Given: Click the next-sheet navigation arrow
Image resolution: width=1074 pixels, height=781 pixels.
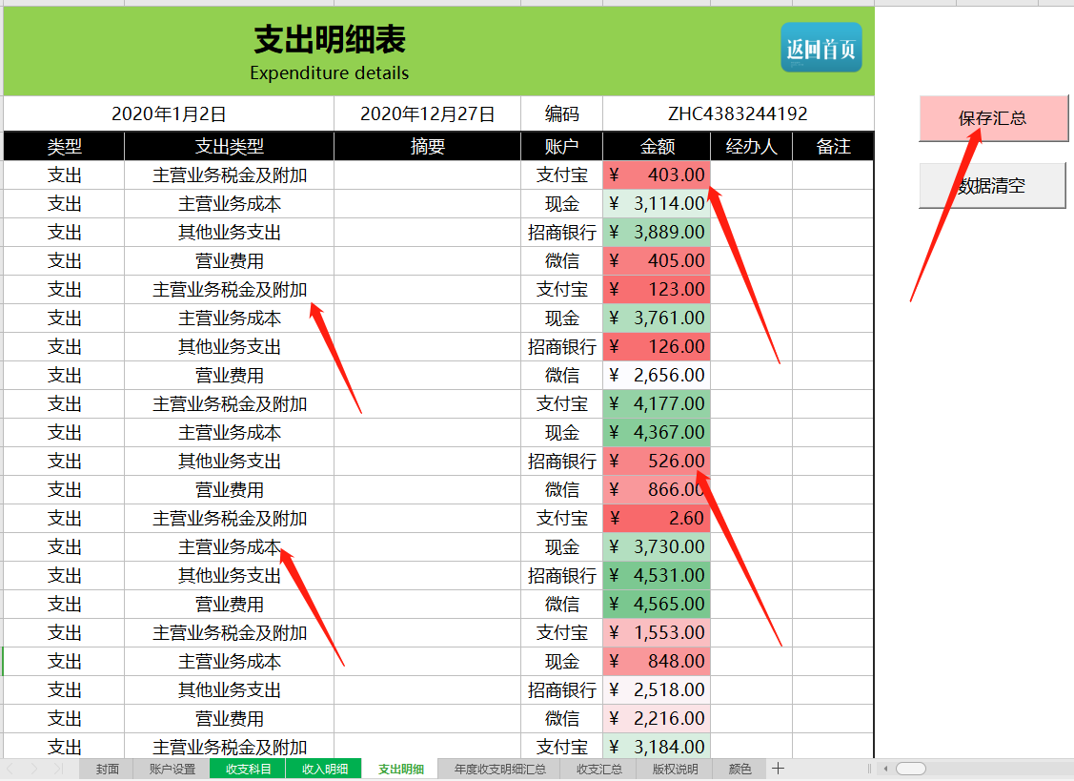Looking at the screenshot, I should pos(35,768).
